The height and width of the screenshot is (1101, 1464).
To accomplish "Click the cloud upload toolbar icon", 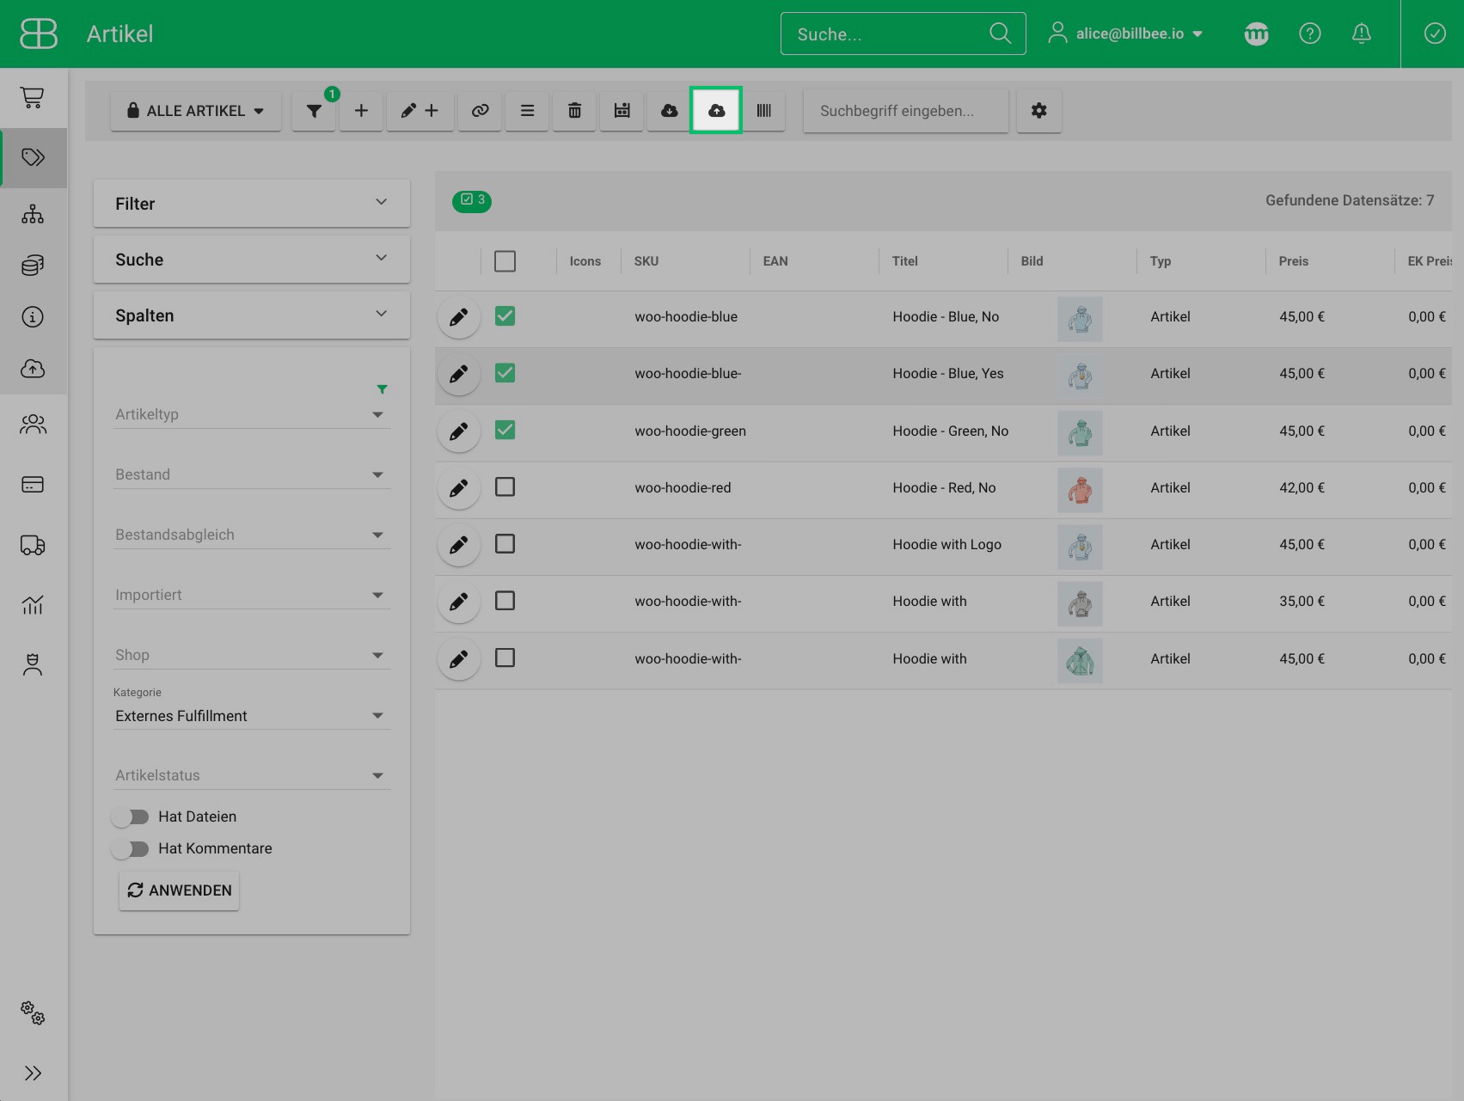I will [716, 111].
